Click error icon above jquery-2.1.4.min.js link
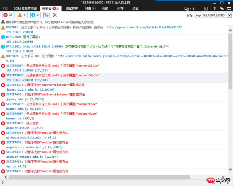This screenshot has height=186, width=233. 3,85
